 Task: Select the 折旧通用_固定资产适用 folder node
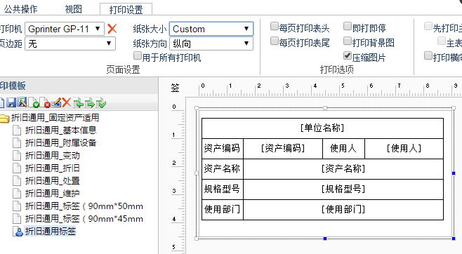coord(55,118)
